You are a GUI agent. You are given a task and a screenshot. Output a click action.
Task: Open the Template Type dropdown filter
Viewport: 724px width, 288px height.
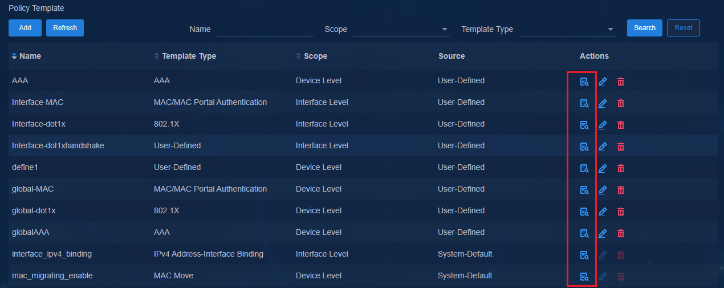pyautogui.click(x=567, y=29)
